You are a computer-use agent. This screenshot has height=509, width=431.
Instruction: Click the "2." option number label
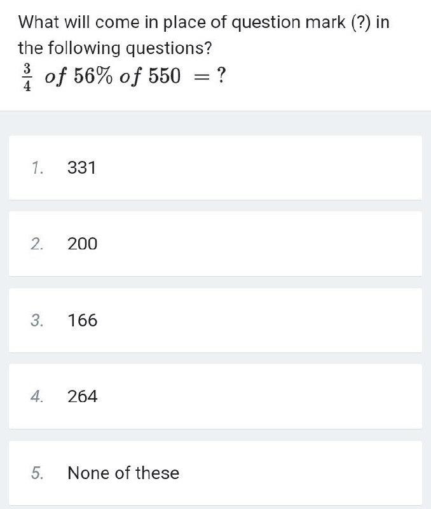point(37,244)
